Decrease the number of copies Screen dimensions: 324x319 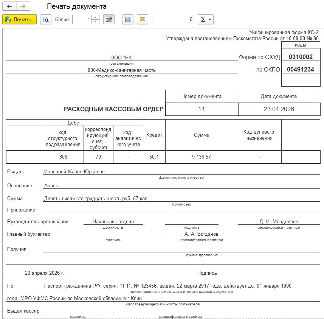coord(95,22)
